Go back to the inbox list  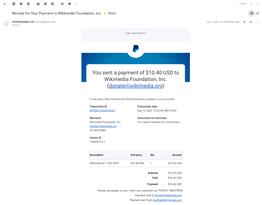(5, 4)
